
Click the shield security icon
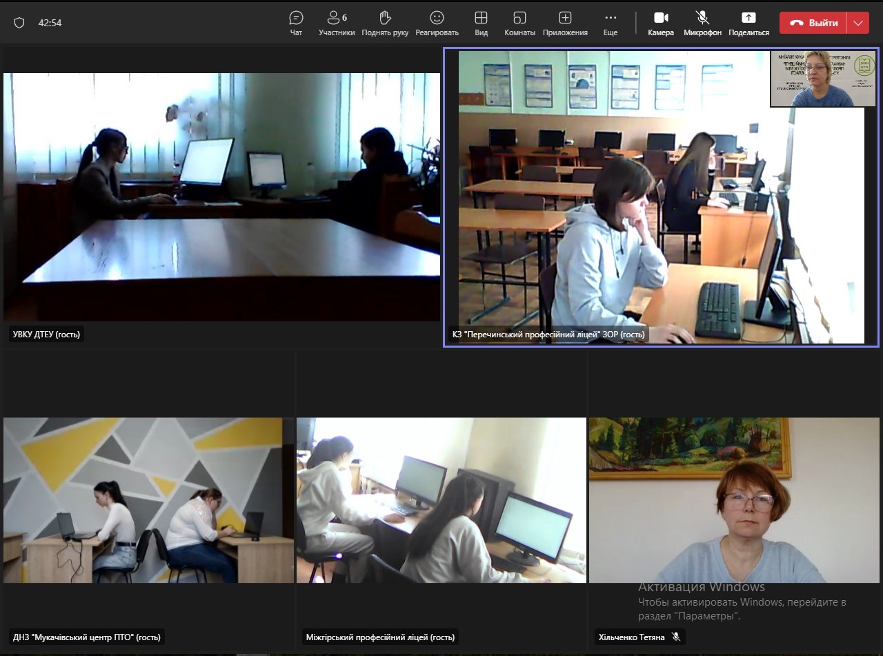(x=19, y=23)
